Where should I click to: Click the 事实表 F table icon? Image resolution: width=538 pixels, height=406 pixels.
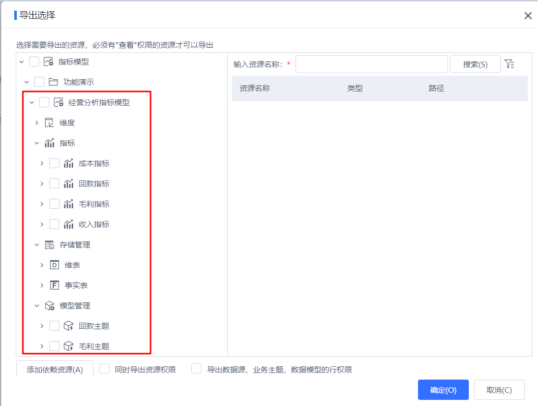54,285
